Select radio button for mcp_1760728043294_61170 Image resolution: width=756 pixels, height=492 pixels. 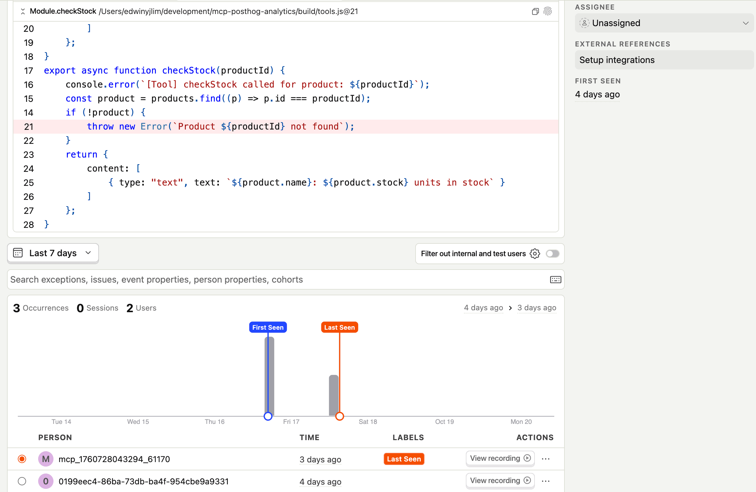pos(22,459)
